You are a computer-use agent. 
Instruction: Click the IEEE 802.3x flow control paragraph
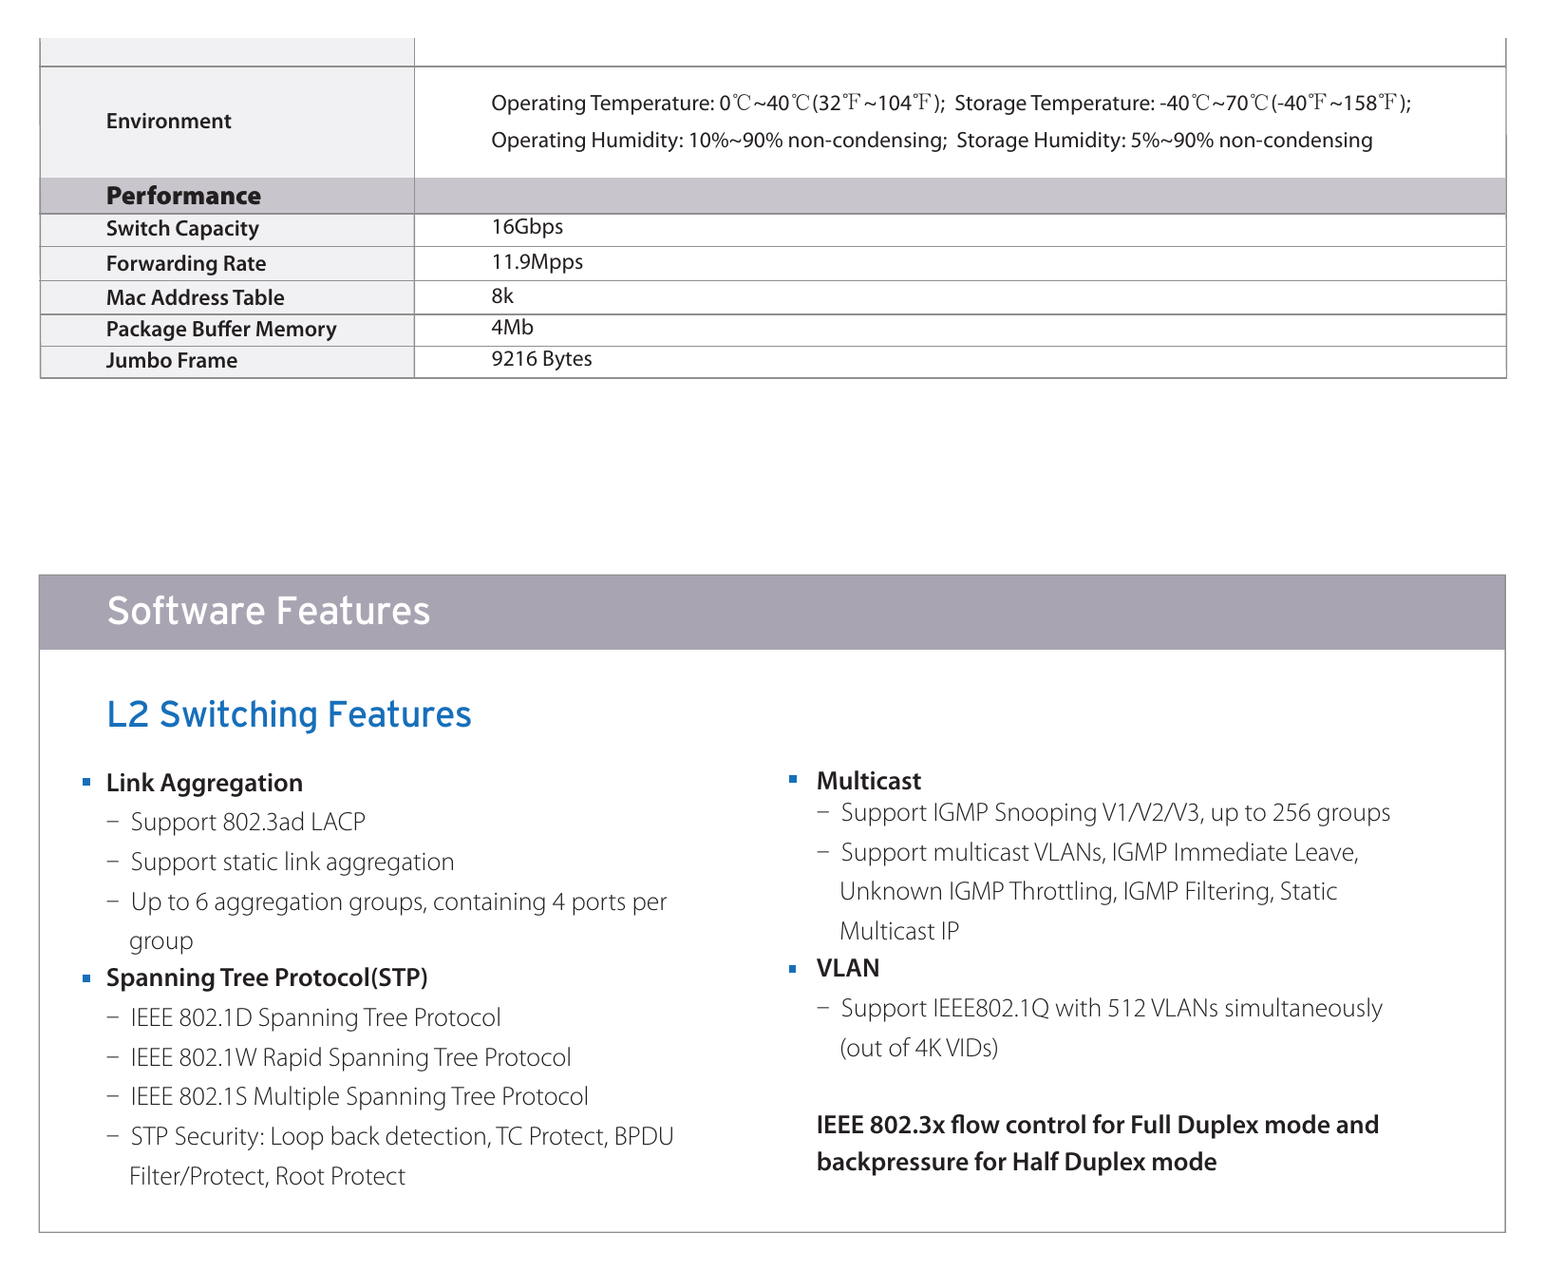[1098, 1144]
